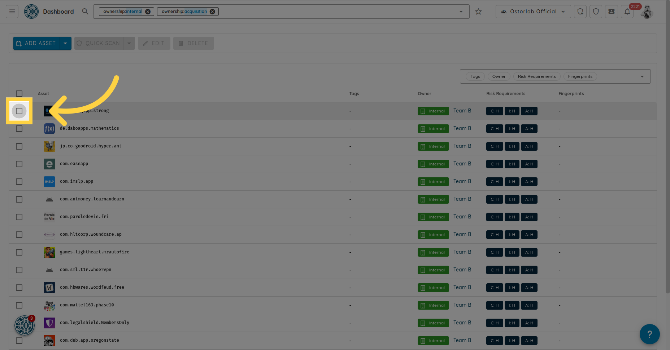
Task: Expand the Add Asset dropdown arrow
Action: (65, 43)
